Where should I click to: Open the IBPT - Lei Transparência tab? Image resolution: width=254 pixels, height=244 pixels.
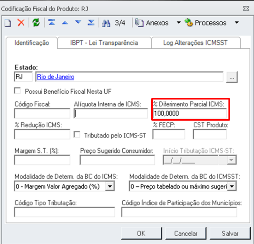pyautogui.click(x=104, y=43)
